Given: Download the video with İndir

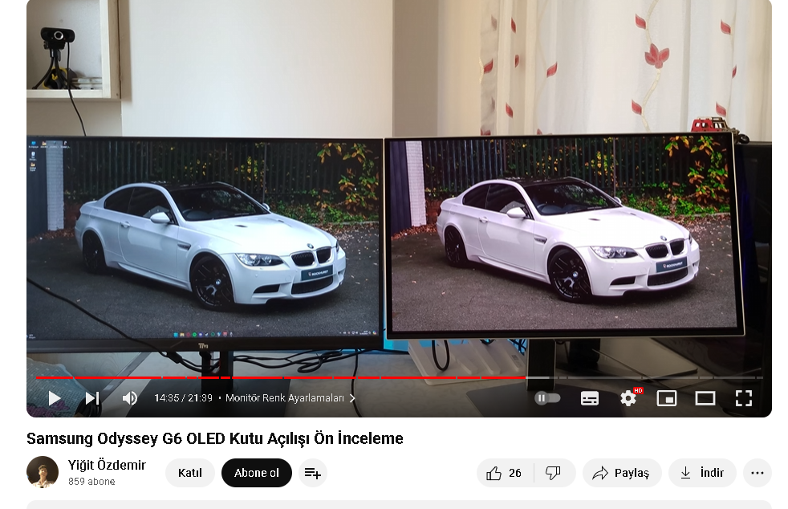Looking at the screenshot, I should [x=702, y=473].
